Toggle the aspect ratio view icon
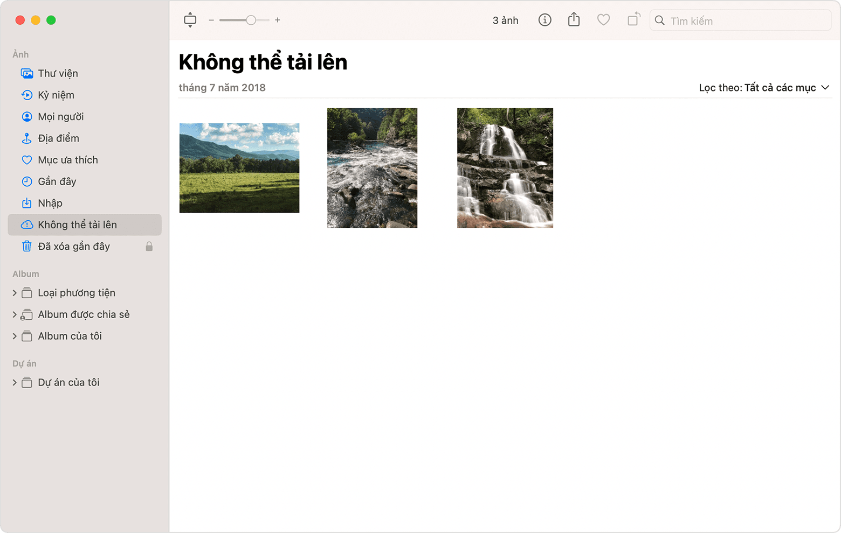The height and width of the screenshot is (533, 841). tap(190, 19)
